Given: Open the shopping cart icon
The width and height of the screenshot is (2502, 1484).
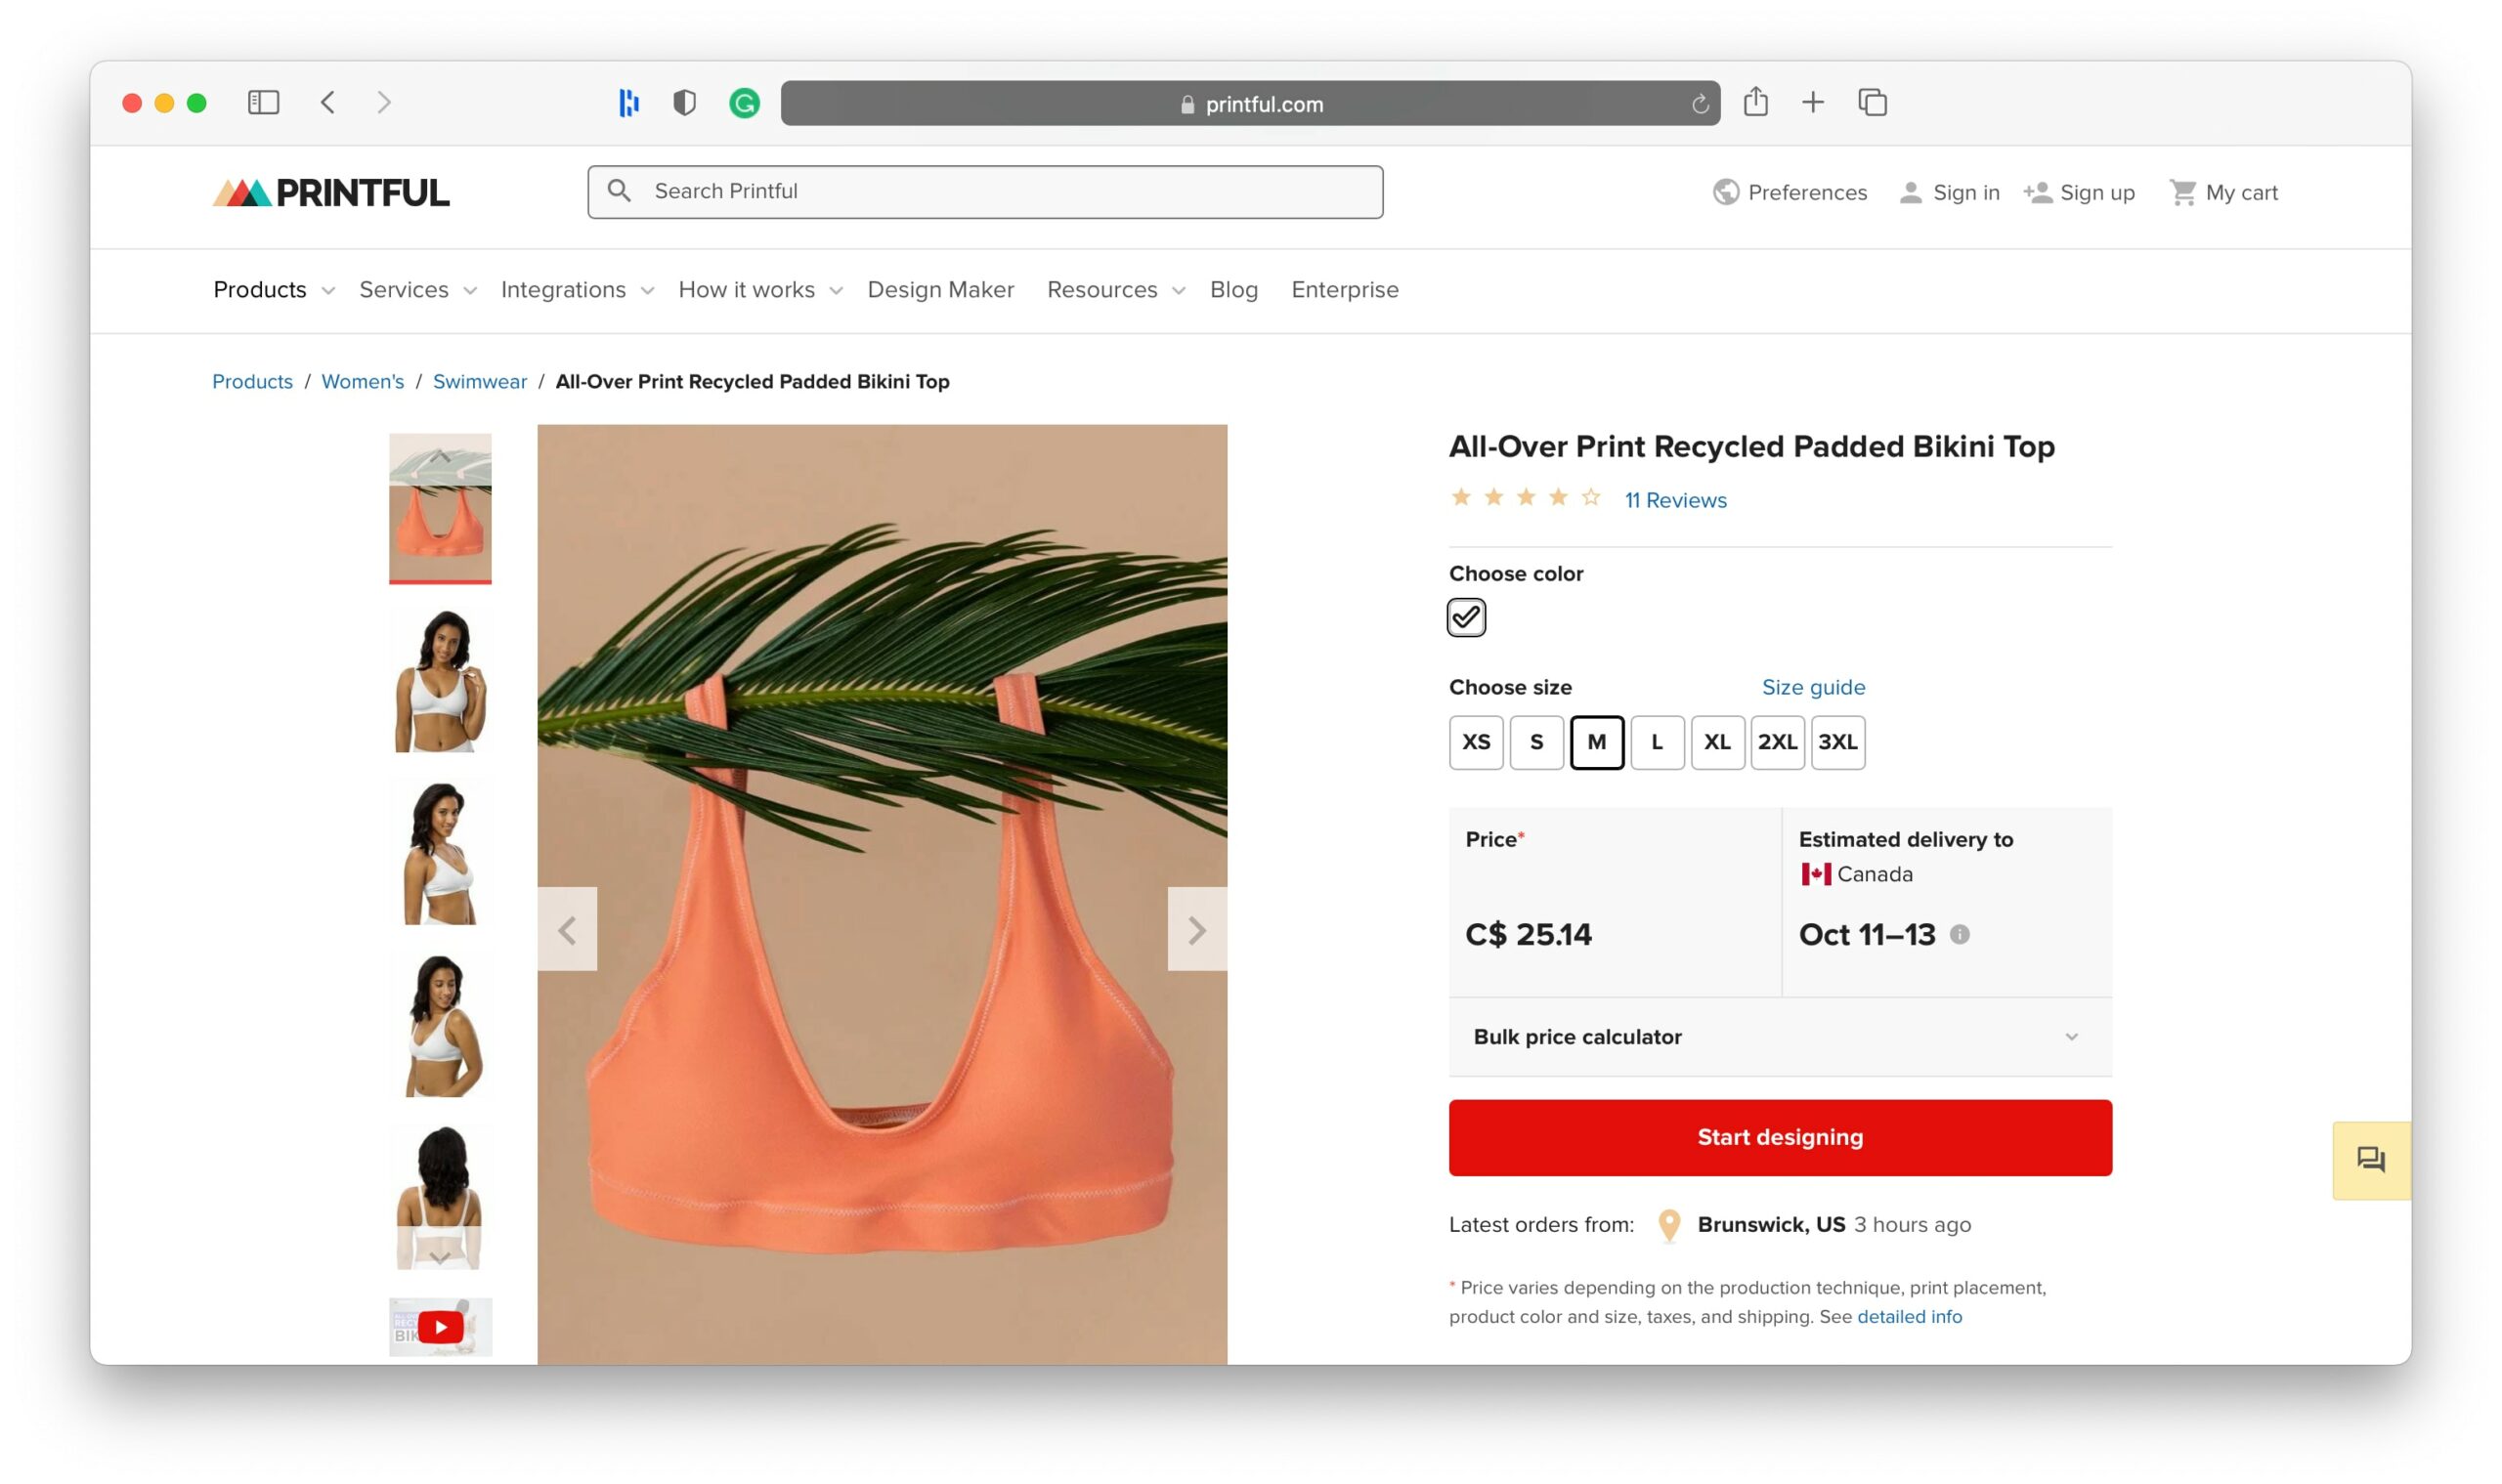Looking at the screenshot, I should coord(2181,192).
